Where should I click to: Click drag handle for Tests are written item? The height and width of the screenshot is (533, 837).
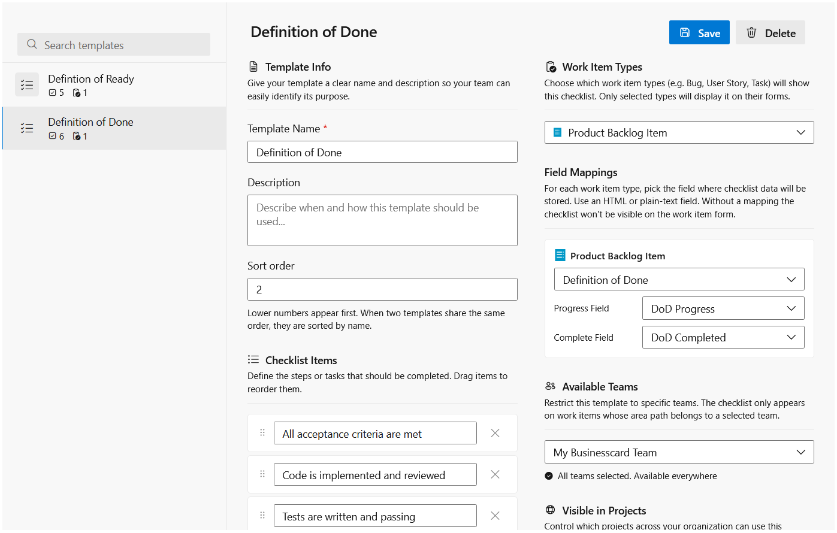click(262, 515)
